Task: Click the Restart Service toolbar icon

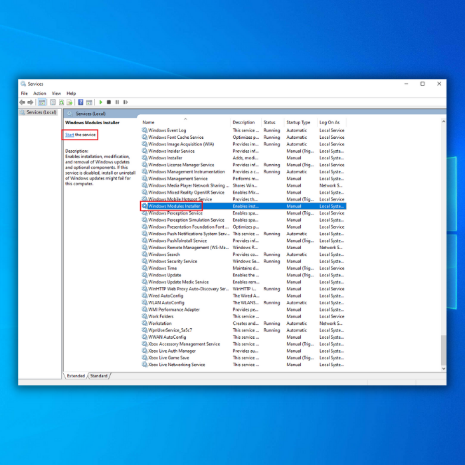Action: [126, 102]
